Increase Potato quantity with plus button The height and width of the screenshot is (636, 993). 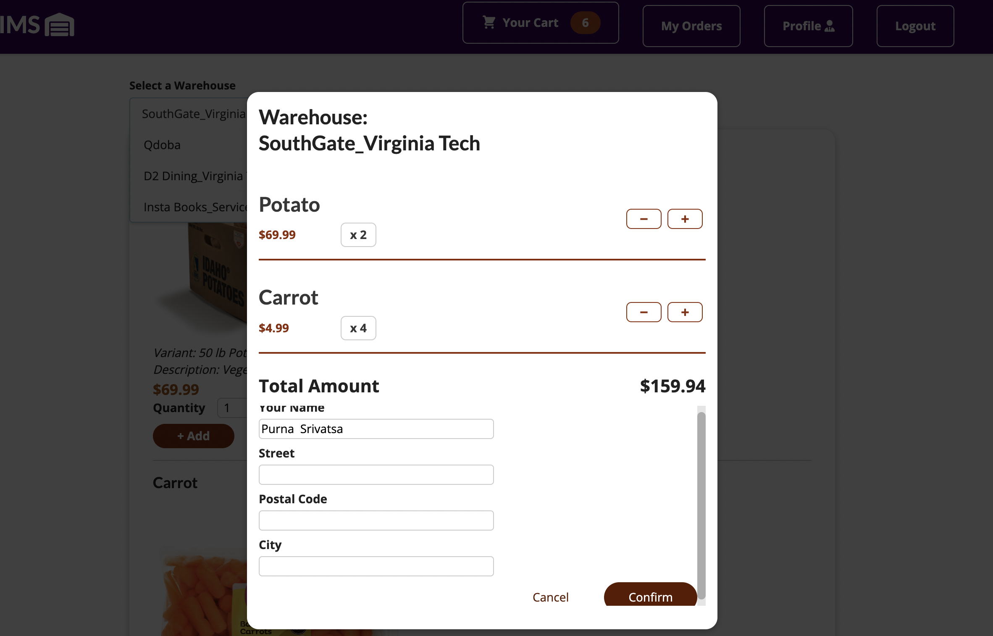click(685, 219)
